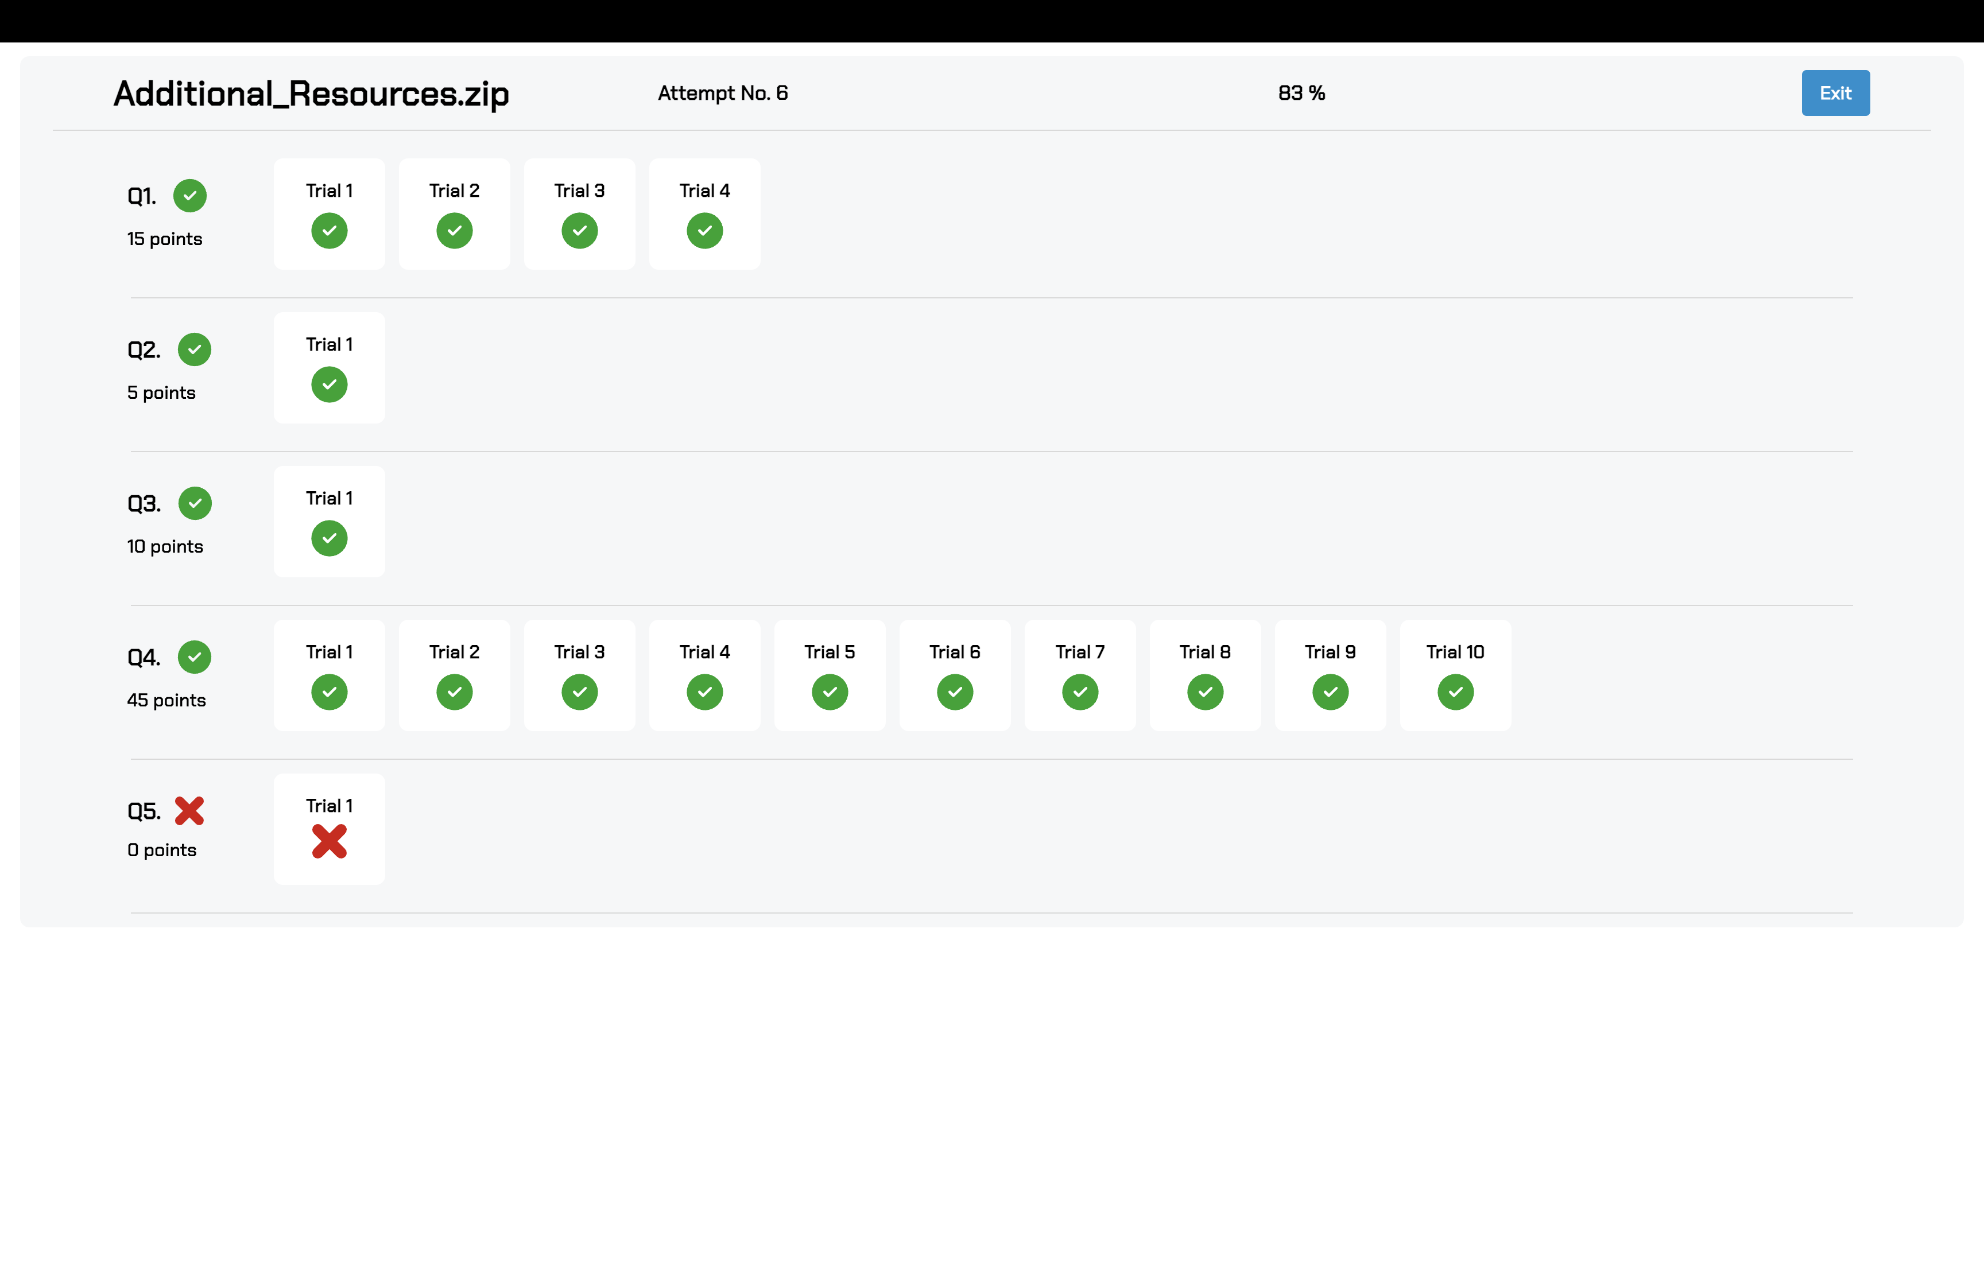Image resolution: width=1984 pixels, height=1282 pixels.
Task: Click the 15 points text
Action: click(x=164, y=239)
